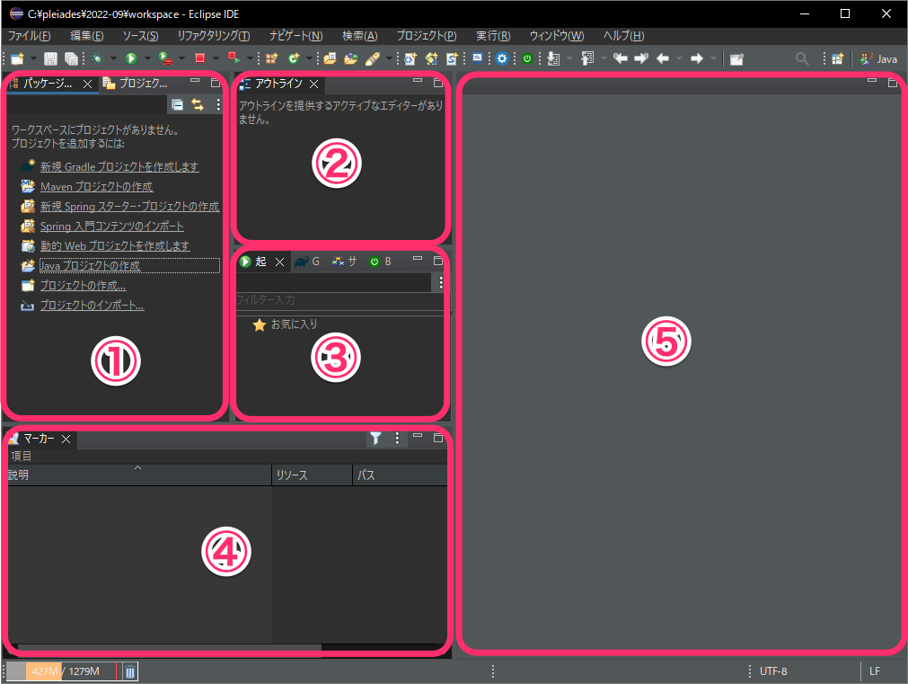Open the marker filter funnel icon
Viewport: 908px width, 684px height.
(376, 439)
